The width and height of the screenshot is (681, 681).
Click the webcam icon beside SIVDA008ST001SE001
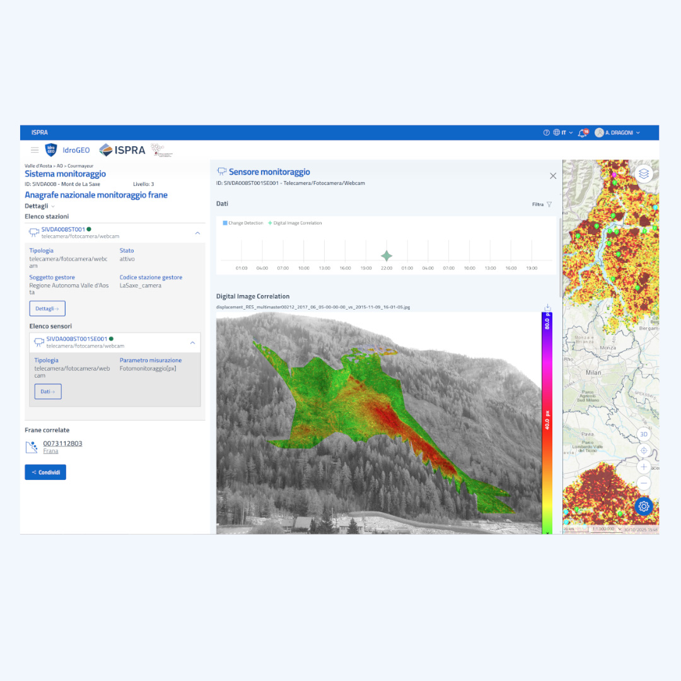38,342
